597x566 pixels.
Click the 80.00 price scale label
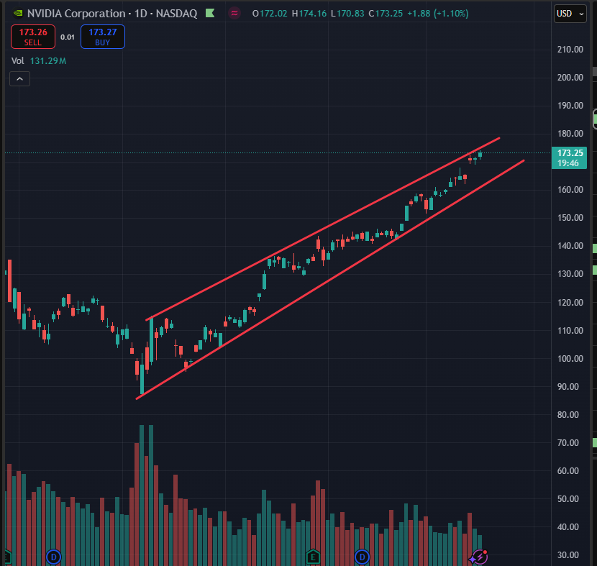click(568, 415)
